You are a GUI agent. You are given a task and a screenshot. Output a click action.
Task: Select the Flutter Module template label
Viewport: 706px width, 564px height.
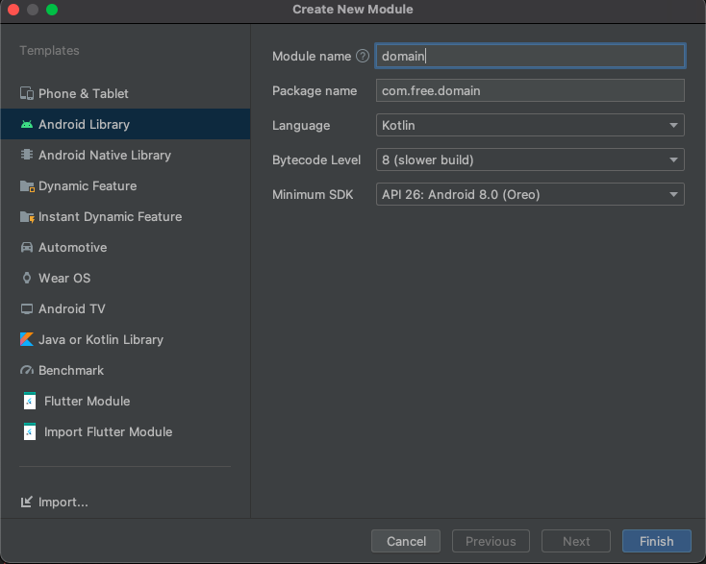(x=88, y=402)
